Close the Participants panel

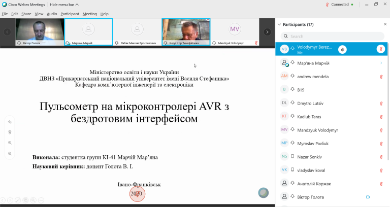[385, 24]
